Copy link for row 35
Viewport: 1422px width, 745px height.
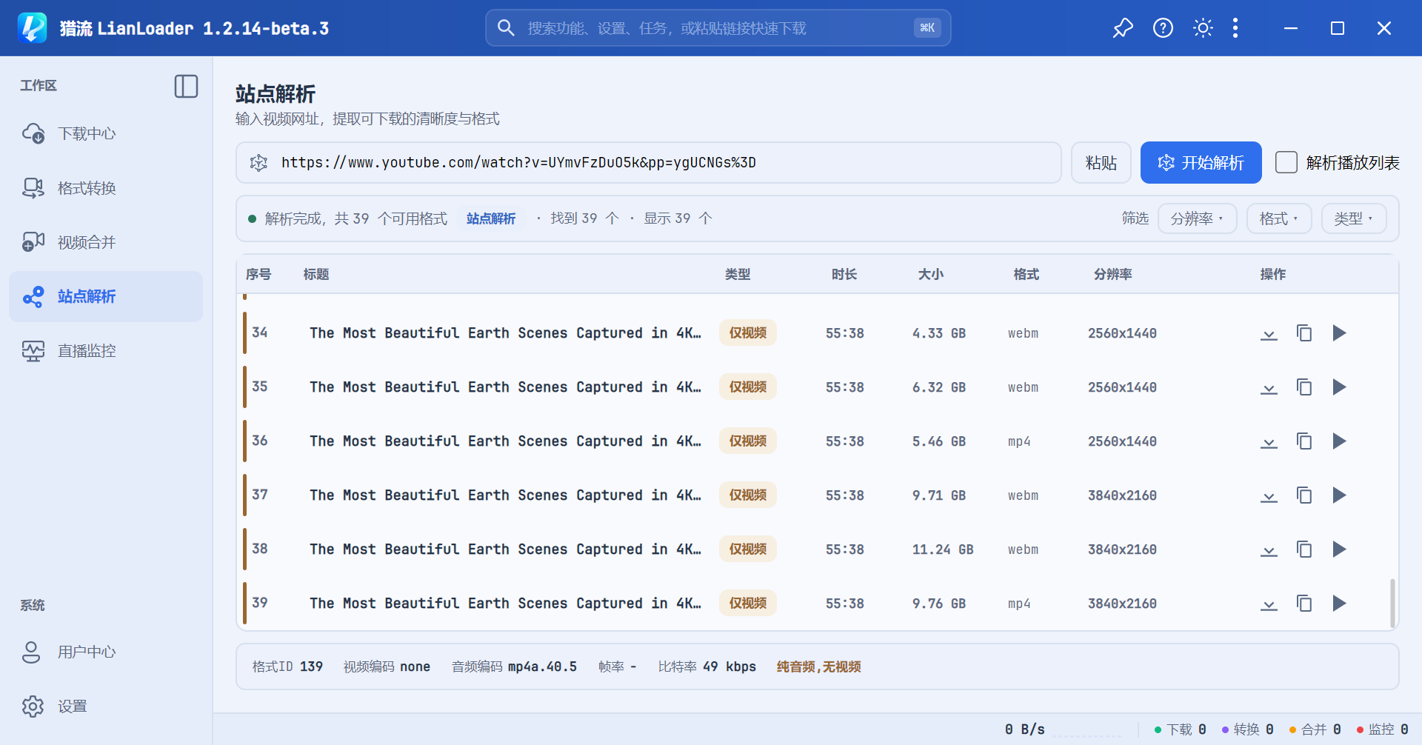click(x=1304, y=387)
